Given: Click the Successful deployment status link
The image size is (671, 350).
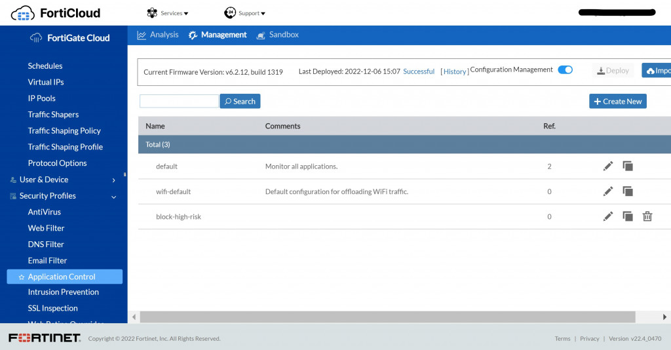Looking at the screenshot, I should (x=419, y=71).
